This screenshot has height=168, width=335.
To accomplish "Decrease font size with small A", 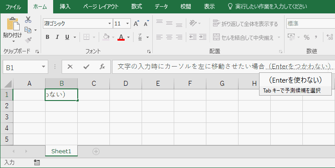I will tap(147, 24).
